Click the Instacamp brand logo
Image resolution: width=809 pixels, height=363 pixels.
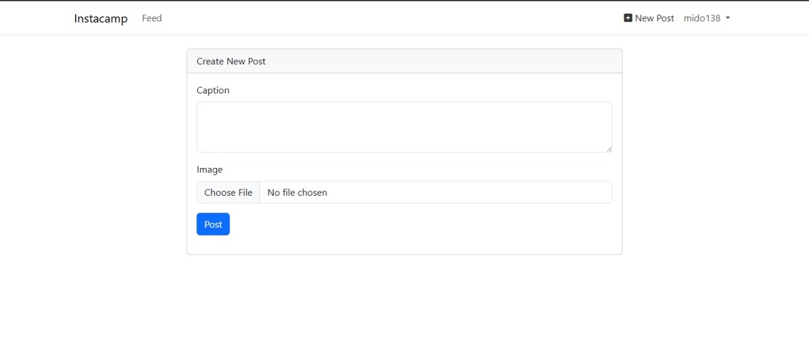[100, 18]
